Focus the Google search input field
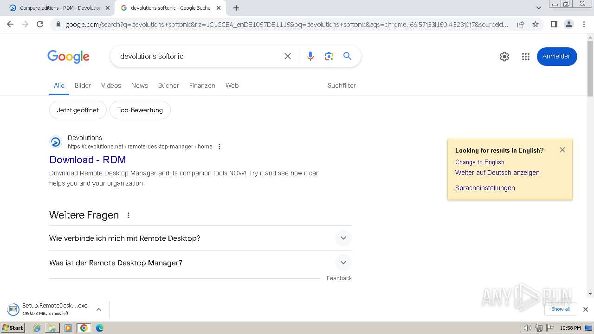 point(197,56)
